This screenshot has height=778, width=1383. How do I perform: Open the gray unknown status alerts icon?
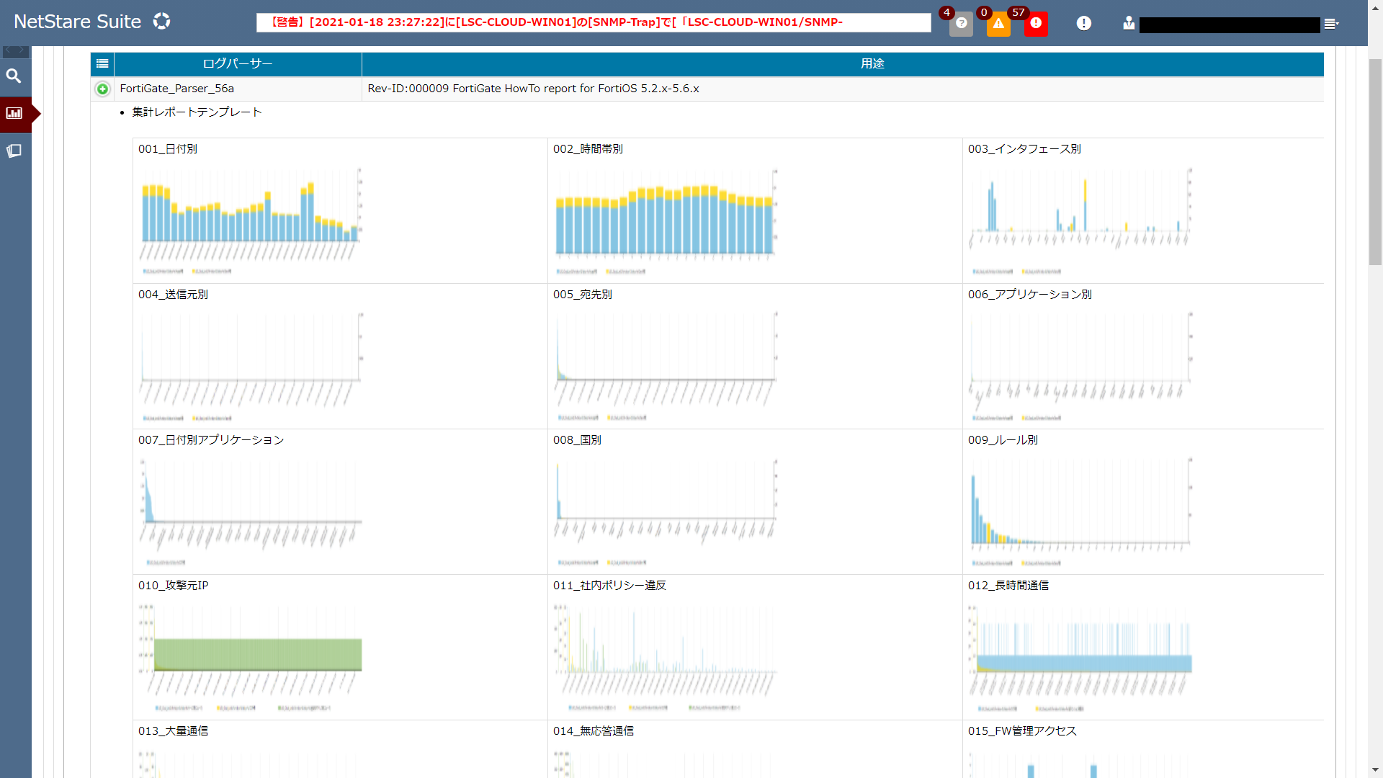pyautogui.click(x=961, y=24)
